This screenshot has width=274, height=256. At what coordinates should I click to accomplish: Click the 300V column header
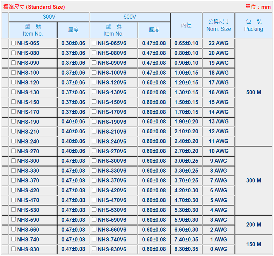(x=49, y=17)
